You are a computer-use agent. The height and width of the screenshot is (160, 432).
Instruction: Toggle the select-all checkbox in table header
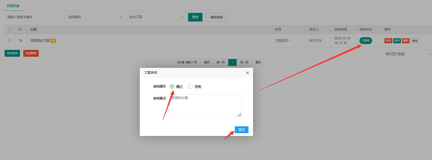(x=10, y=30)
